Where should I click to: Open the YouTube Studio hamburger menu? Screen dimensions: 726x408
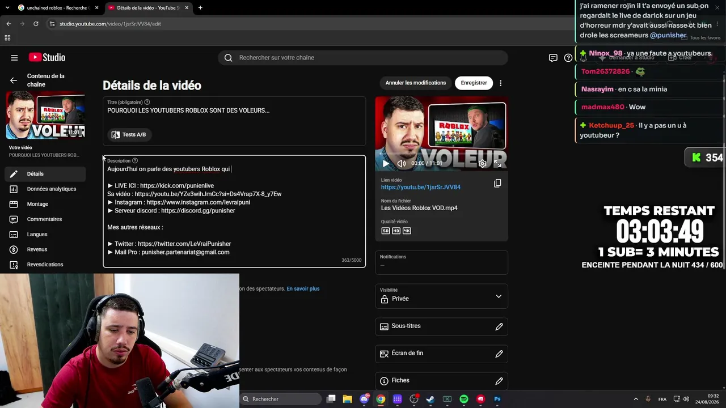pos(14,58)
